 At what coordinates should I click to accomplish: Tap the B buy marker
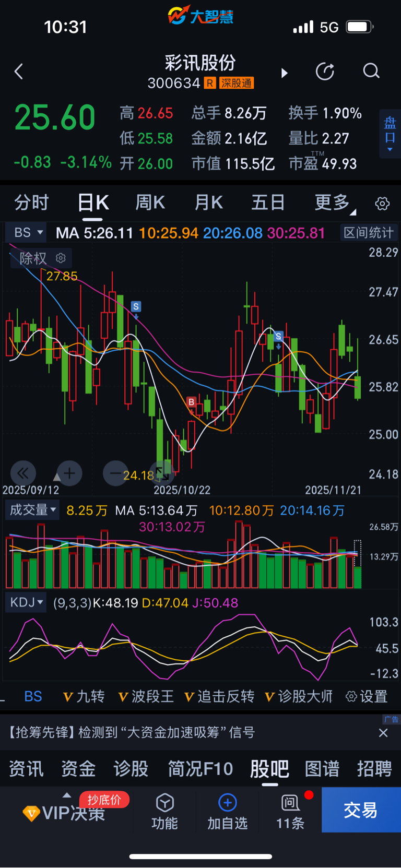point(192,402)
